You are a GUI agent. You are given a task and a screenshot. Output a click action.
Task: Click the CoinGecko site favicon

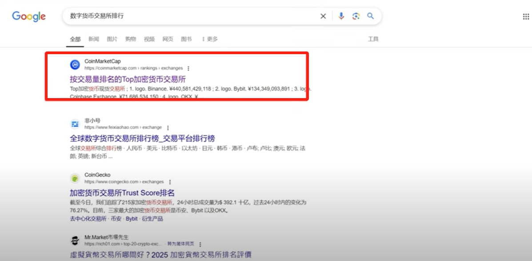[75, 178]
